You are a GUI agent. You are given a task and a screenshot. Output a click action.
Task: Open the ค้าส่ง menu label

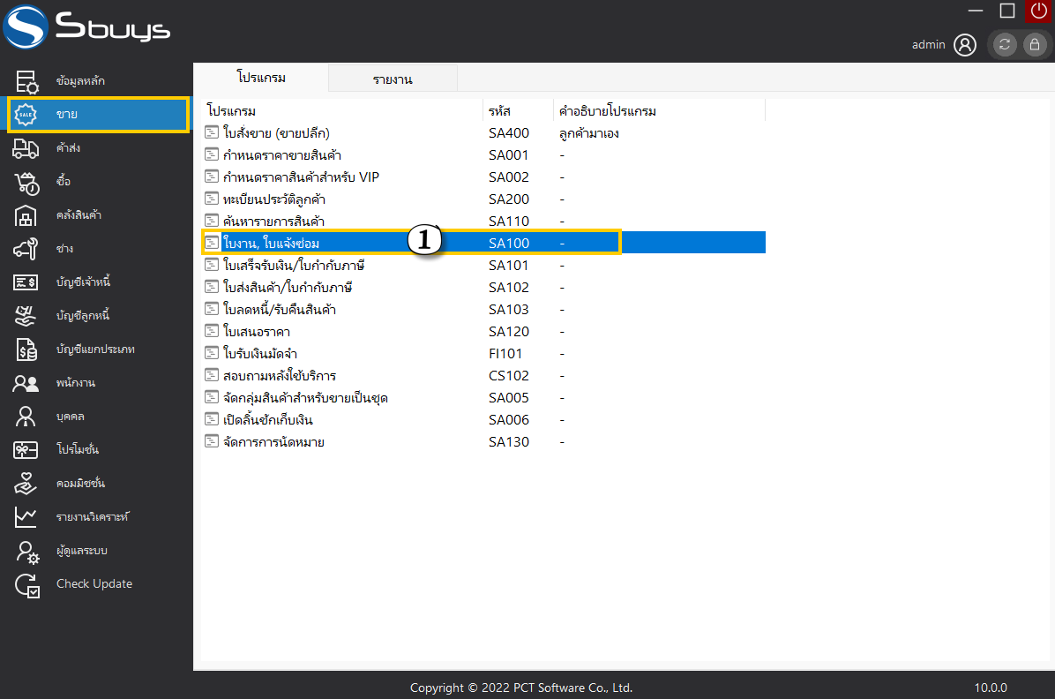68,148
